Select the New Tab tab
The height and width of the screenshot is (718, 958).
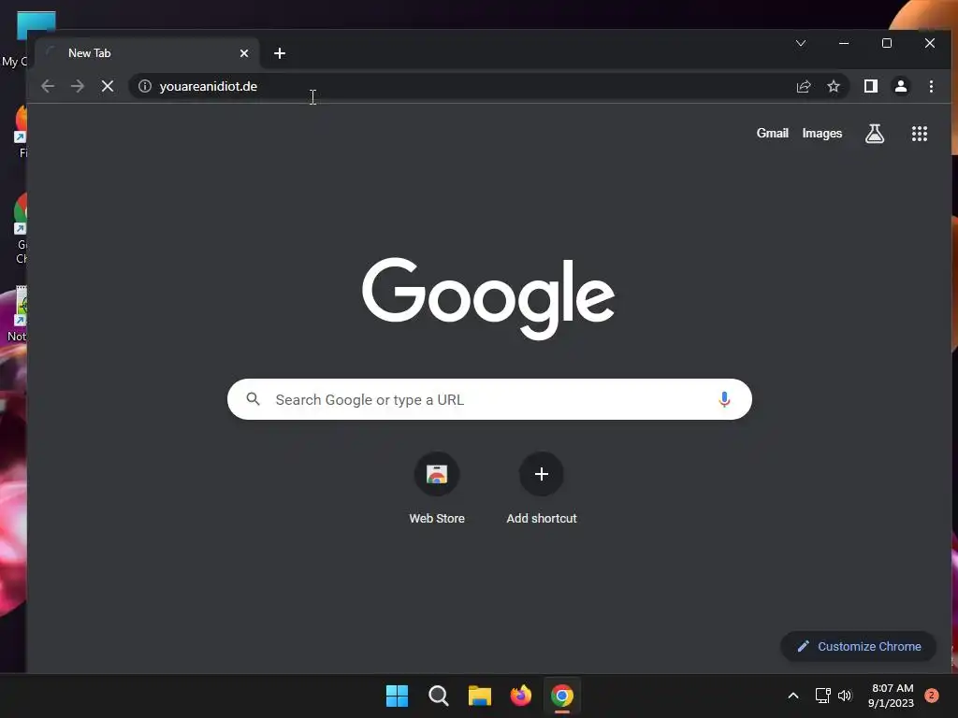[147, 53]
